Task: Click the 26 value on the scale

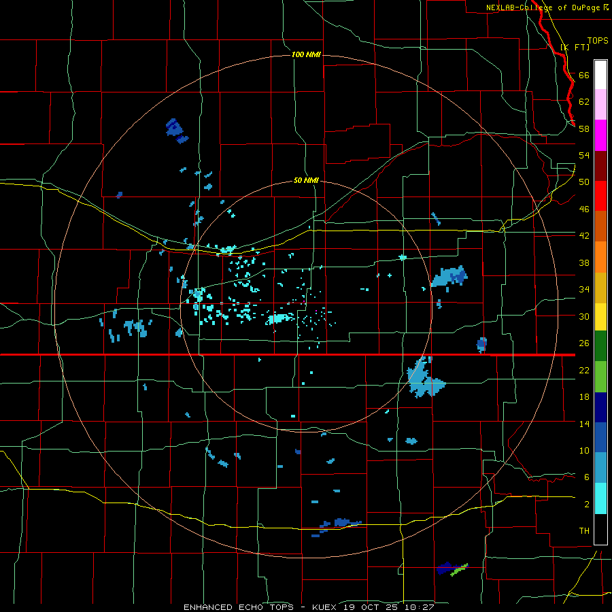Action: point(584,343)
